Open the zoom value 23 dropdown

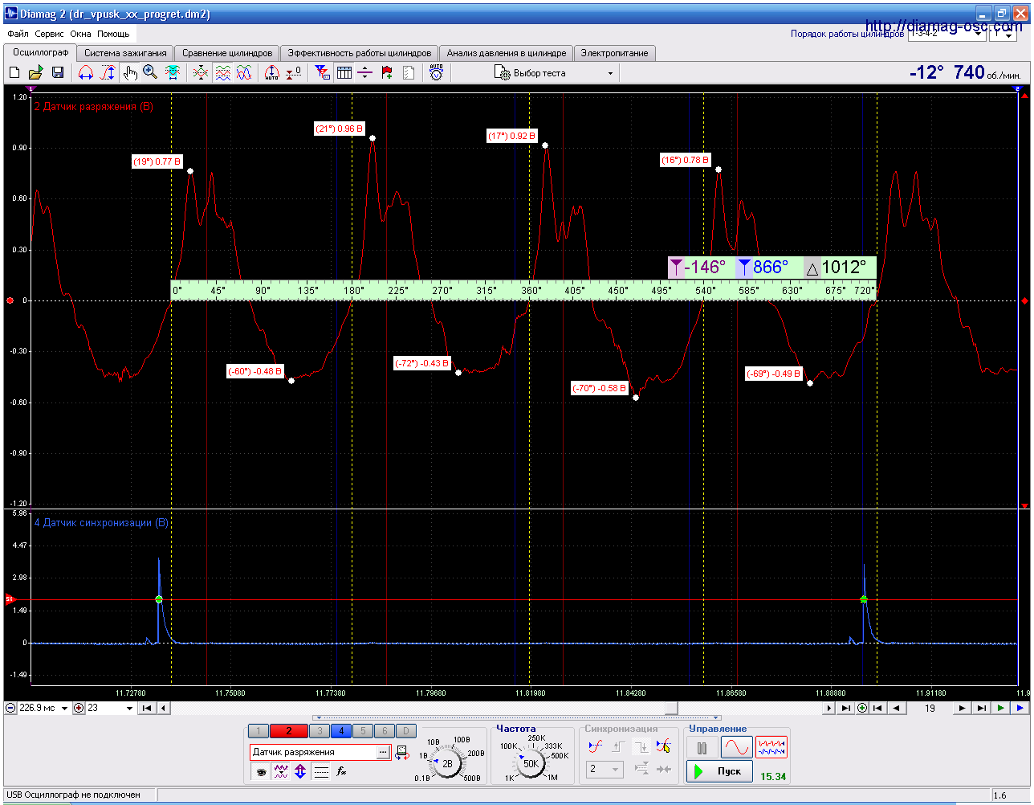(x=129, y=709)
